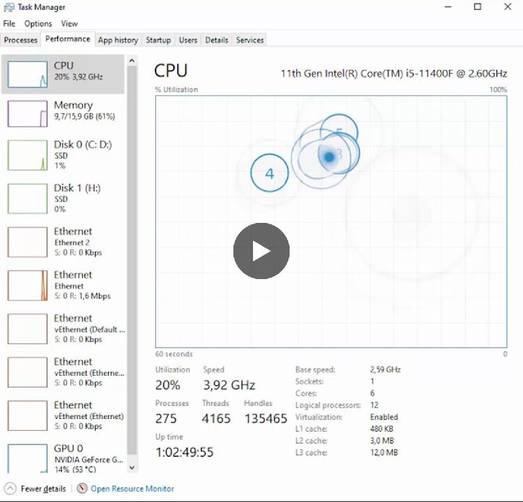The width and height of the screenshot is (523, 502).
Task: Switch to the Users tab
Action: tap(188, 40)
